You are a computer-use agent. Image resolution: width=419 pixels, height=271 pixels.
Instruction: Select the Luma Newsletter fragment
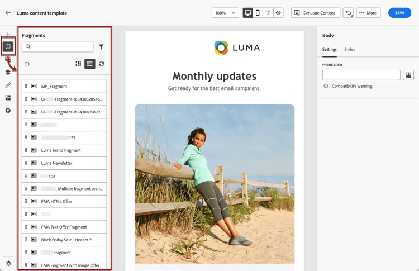[64, 163]
